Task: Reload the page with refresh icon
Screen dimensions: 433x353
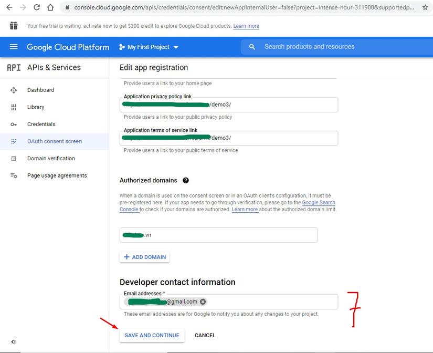Action: [37, 7]
